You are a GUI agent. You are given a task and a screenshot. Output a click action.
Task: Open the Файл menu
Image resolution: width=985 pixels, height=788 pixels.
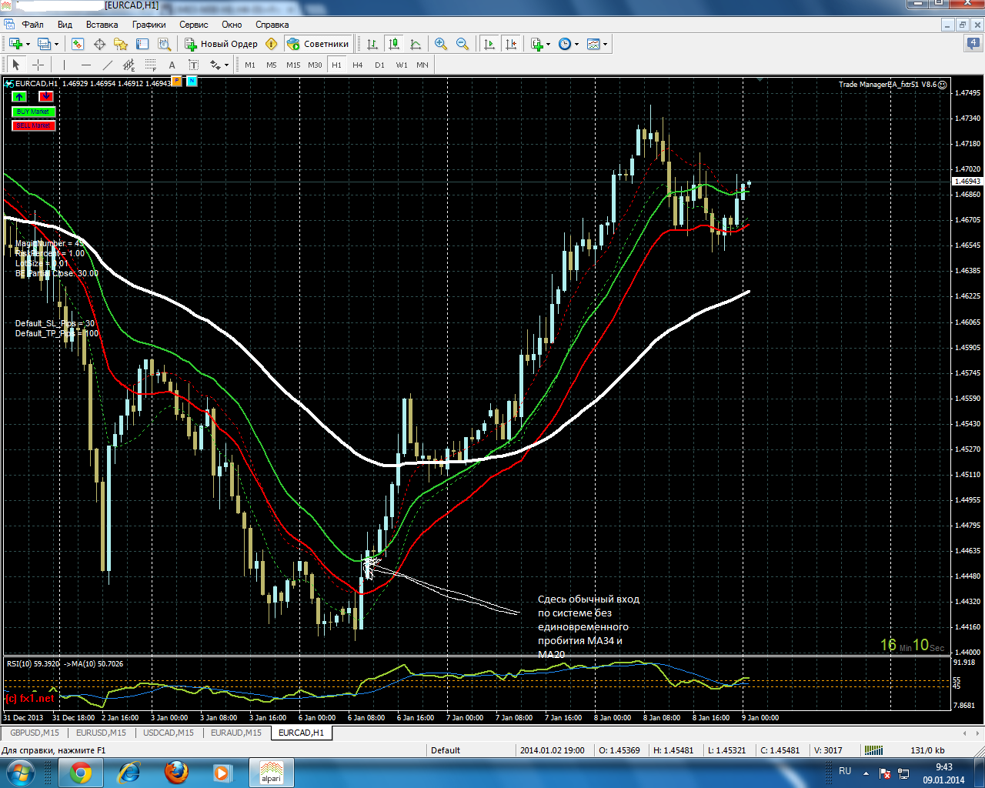(33, 25)
